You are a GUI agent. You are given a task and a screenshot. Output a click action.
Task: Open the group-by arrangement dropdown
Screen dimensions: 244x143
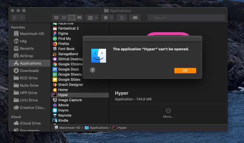click(x=92, y=18)
